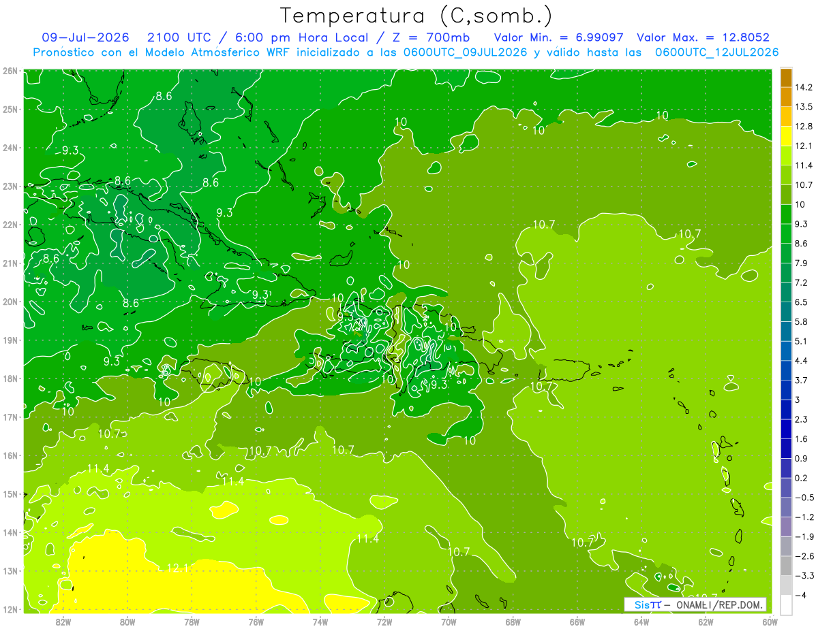818x631 pixels.
Task: Click the "2100 UTC" time text
Action: (179, 37)
